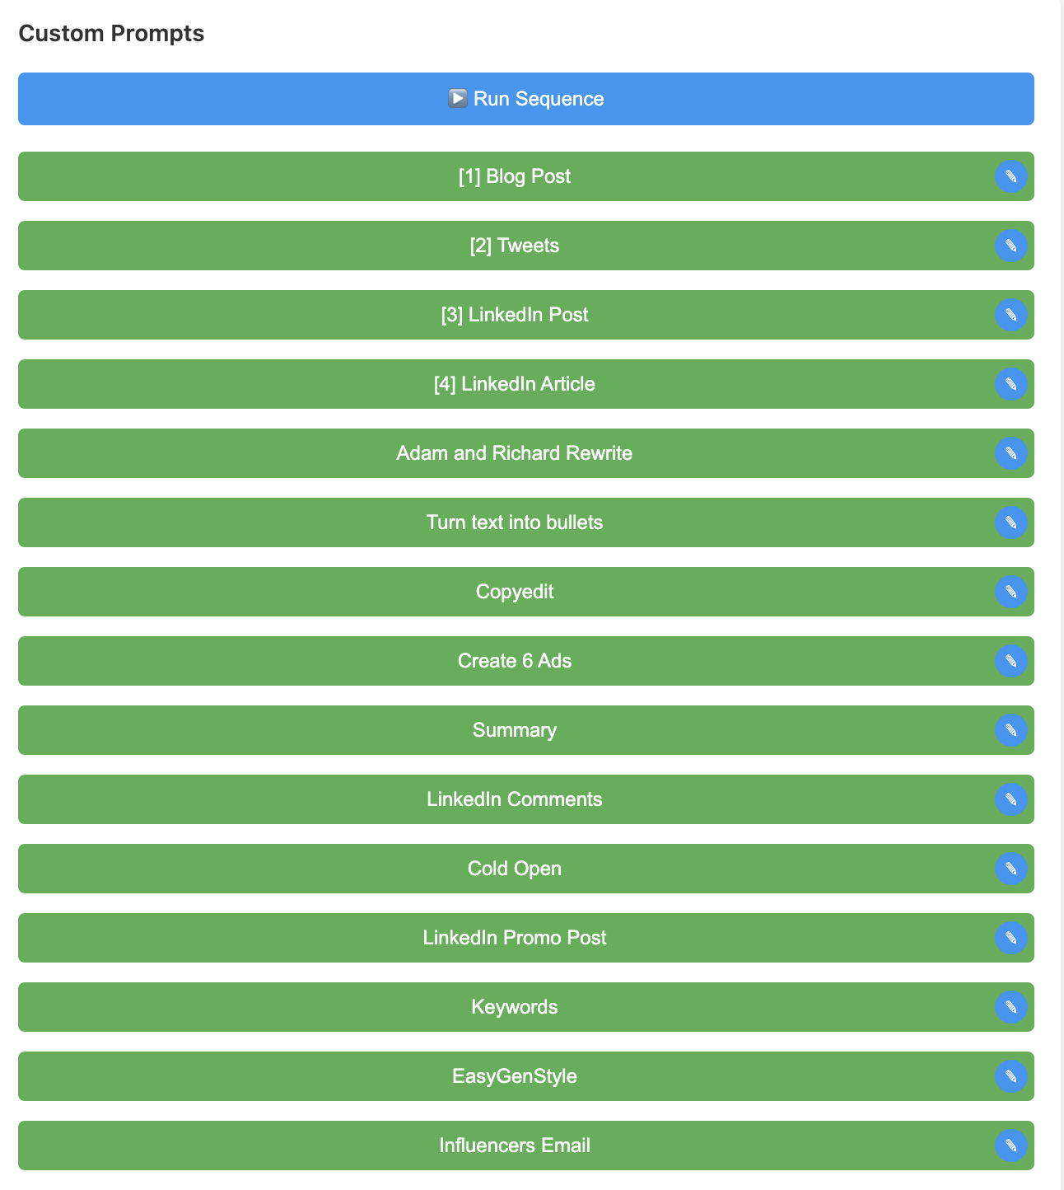
Task: Click the pencil edit icon for Blog Post
Action: click(x=1010, y=176)
